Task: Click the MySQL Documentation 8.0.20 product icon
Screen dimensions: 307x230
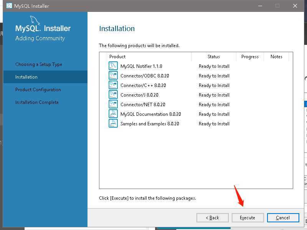Action: (113, 113)
